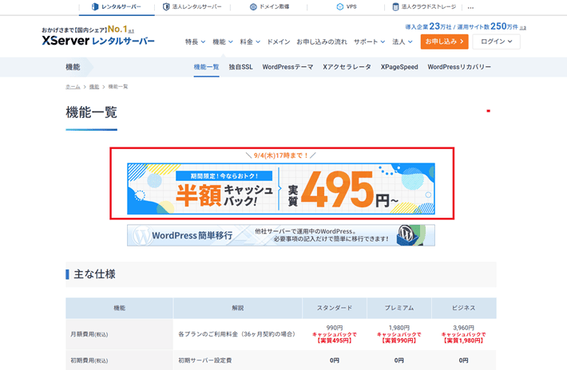Screen dimensions: 567x370
Task: Click the スタンダード column header
Action: pyautogui.click(x=335, y=308)
